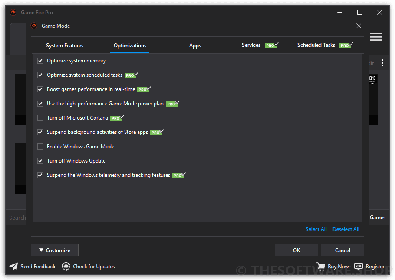Click PRO badge beside Suspend Store apps activities

tap(157, 132)
